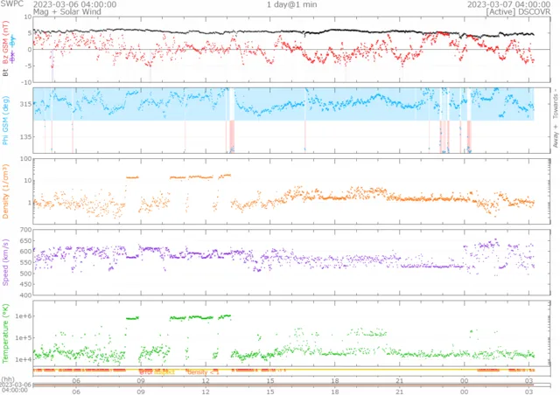The width and height of the screenshot is (560, 395).
Task: Click the Temperature (°K) axis label
Action: pyautogui.click(x=6, y=331)
